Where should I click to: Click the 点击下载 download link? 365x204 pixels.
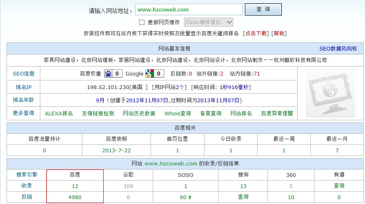coord(256,33)
